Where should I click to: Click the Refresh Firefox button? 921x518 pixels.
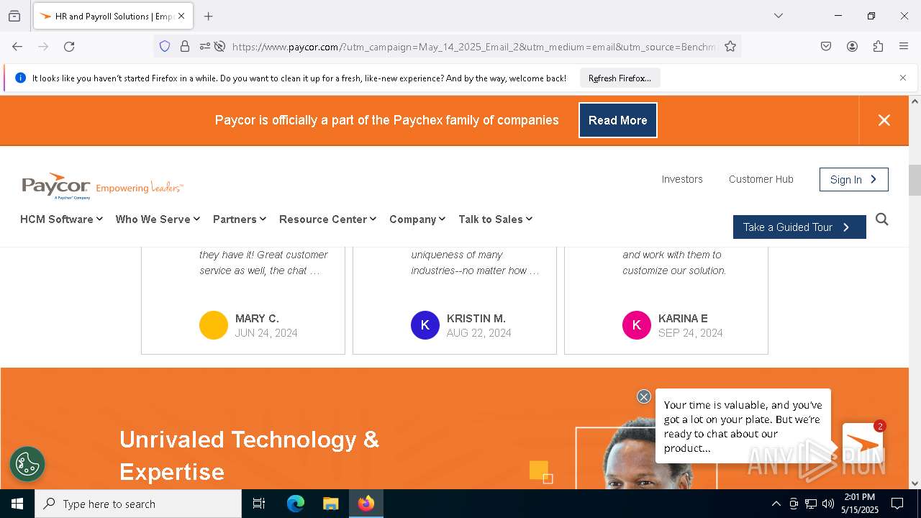620,78
